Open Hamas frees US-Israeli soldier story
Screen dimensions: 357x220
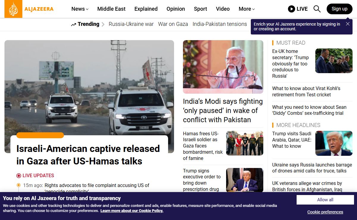point(203,146)
